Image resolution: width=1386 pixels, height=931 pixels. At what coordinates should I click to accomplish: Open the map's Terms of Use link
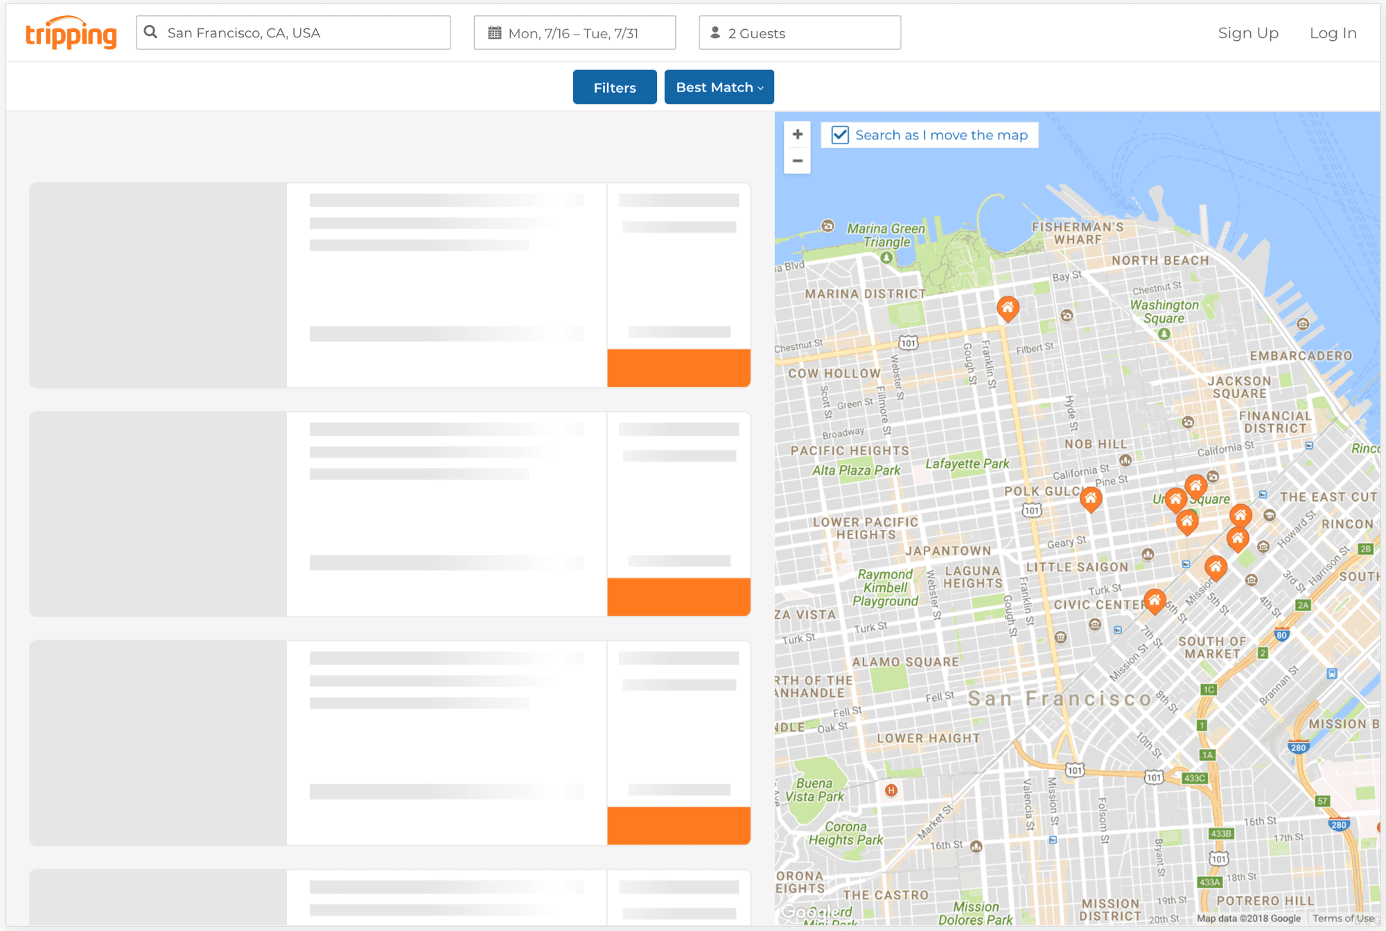click(x=1343, y=919)
